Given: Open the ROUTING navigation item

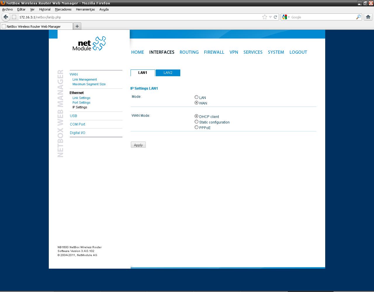Looking at the screenshot, I should tap(189, 52).
